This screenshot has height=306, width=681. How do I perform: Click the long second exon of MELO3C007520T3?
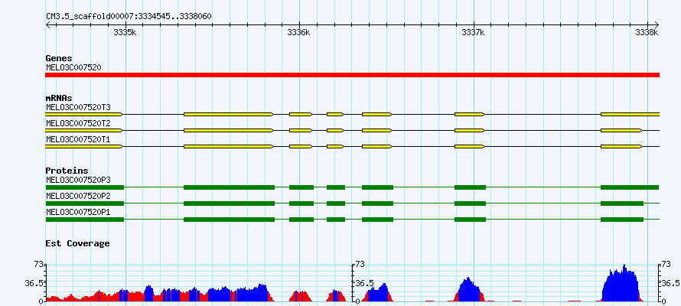tap(229, 114)
